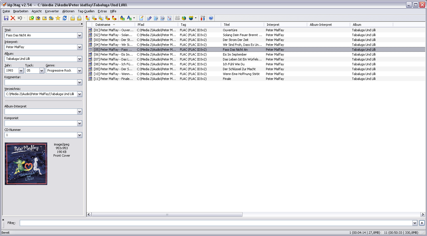Expand the Verzeichnis dropdown

click(79, 94)
